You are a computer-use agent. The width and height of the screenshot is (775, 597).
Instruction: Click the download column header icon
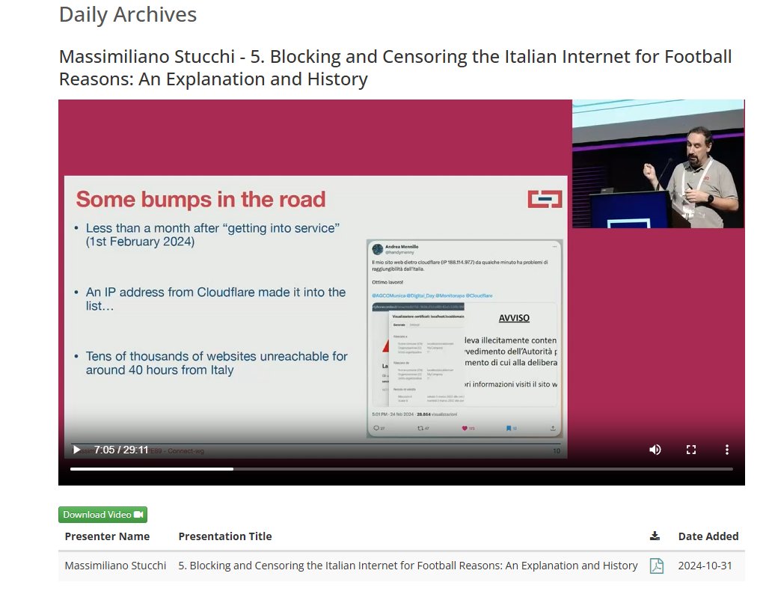pos(655,536)
